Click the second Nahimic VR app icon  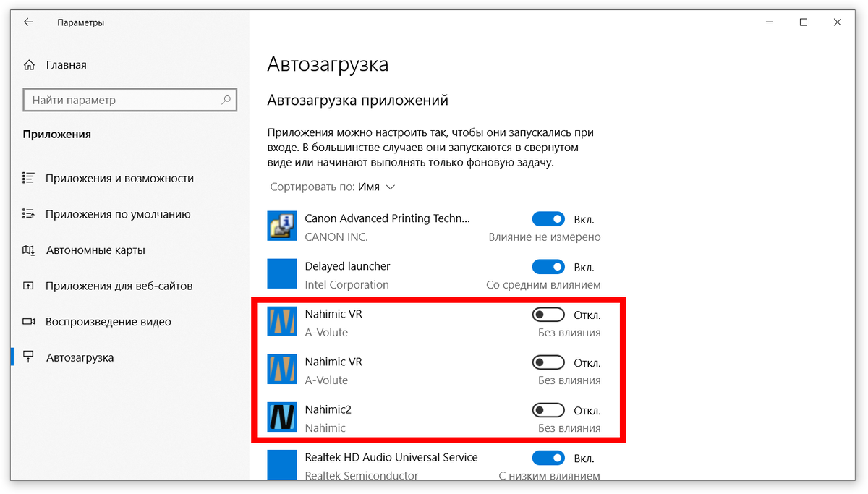[x=282, y=369]
